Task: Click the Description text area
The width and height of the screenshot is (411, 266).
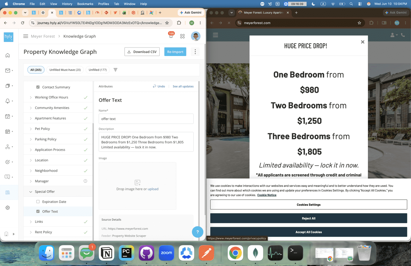Action: (x=146, y=142)
